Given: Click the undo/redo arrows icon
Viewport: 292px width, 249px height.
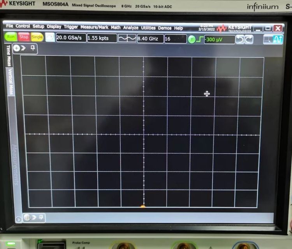Looking at the screenshot, I should 245,39.
